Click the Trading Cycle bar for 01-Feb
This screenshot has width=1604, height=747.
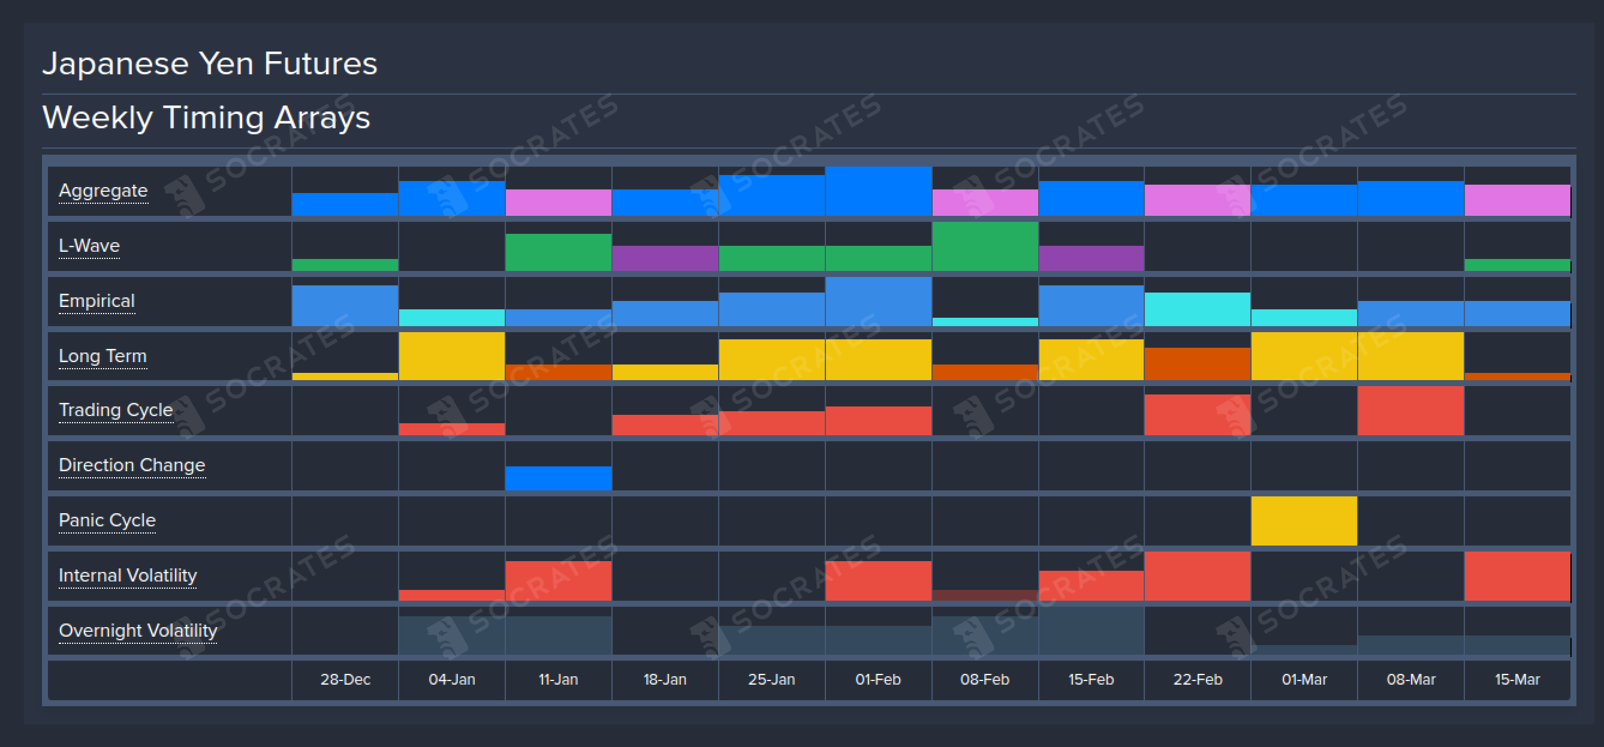(878, 420)
